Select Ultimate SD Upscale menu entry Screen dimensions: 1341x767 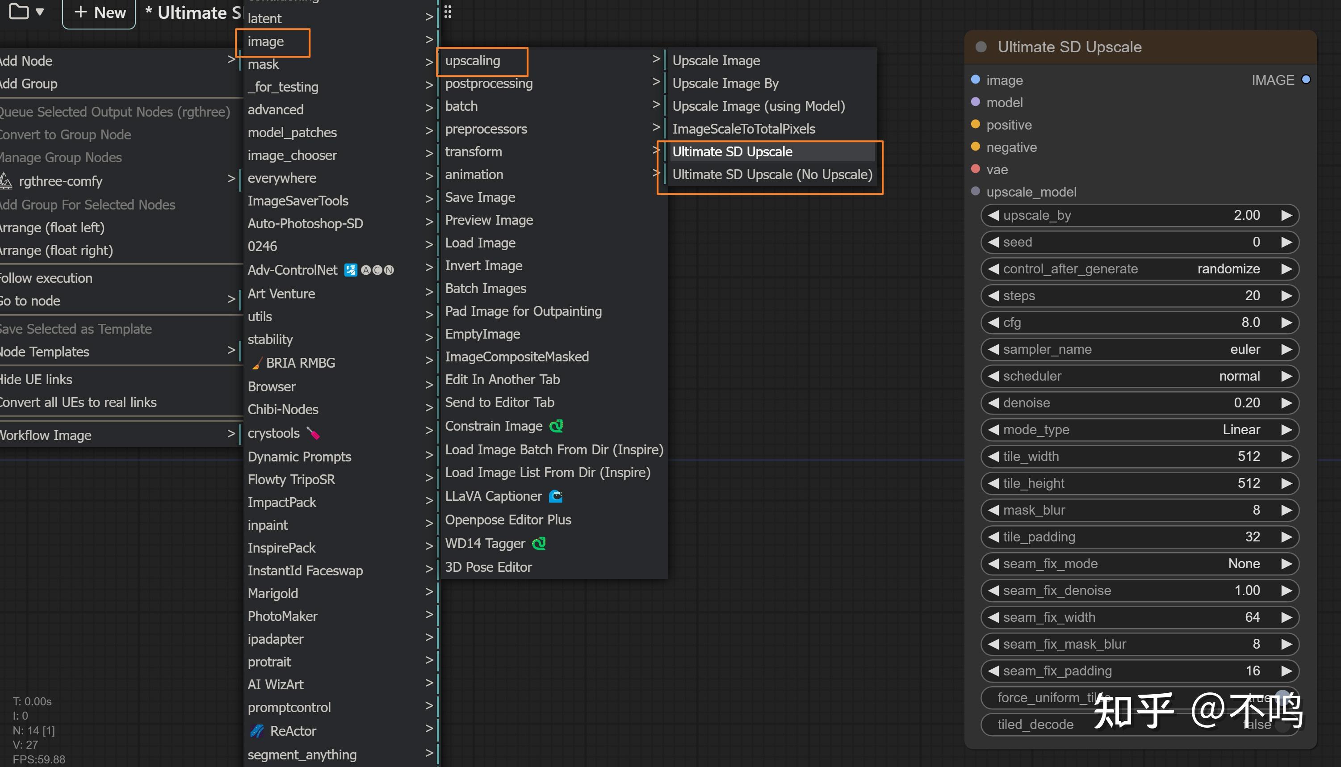coord(771,152)
